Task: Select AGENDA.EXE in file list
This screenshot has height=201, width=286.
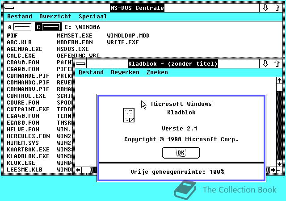Action: pos(25,49)
